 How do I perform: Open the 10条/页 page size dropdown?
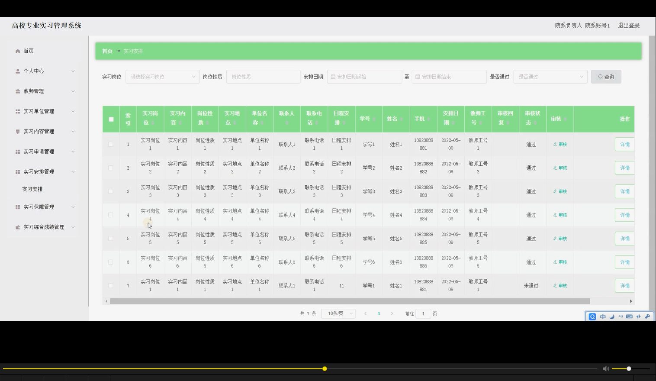(x=338, y=313)
